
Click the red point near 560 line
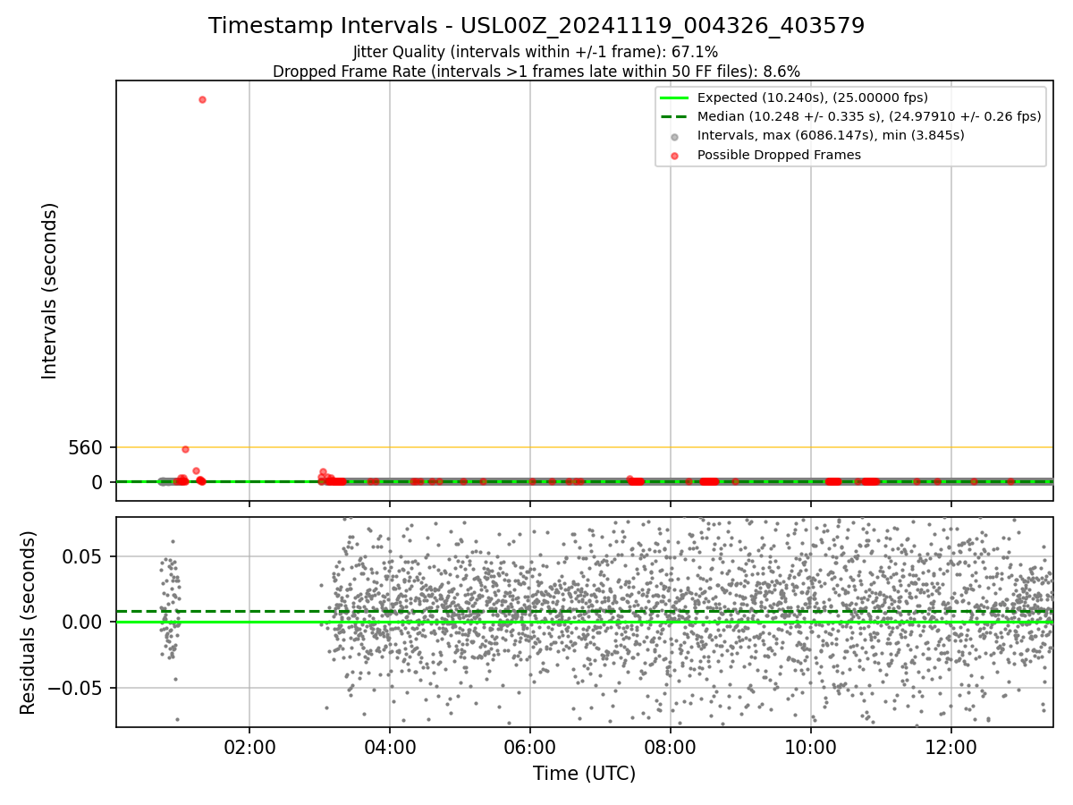click(x=185, y=449)
